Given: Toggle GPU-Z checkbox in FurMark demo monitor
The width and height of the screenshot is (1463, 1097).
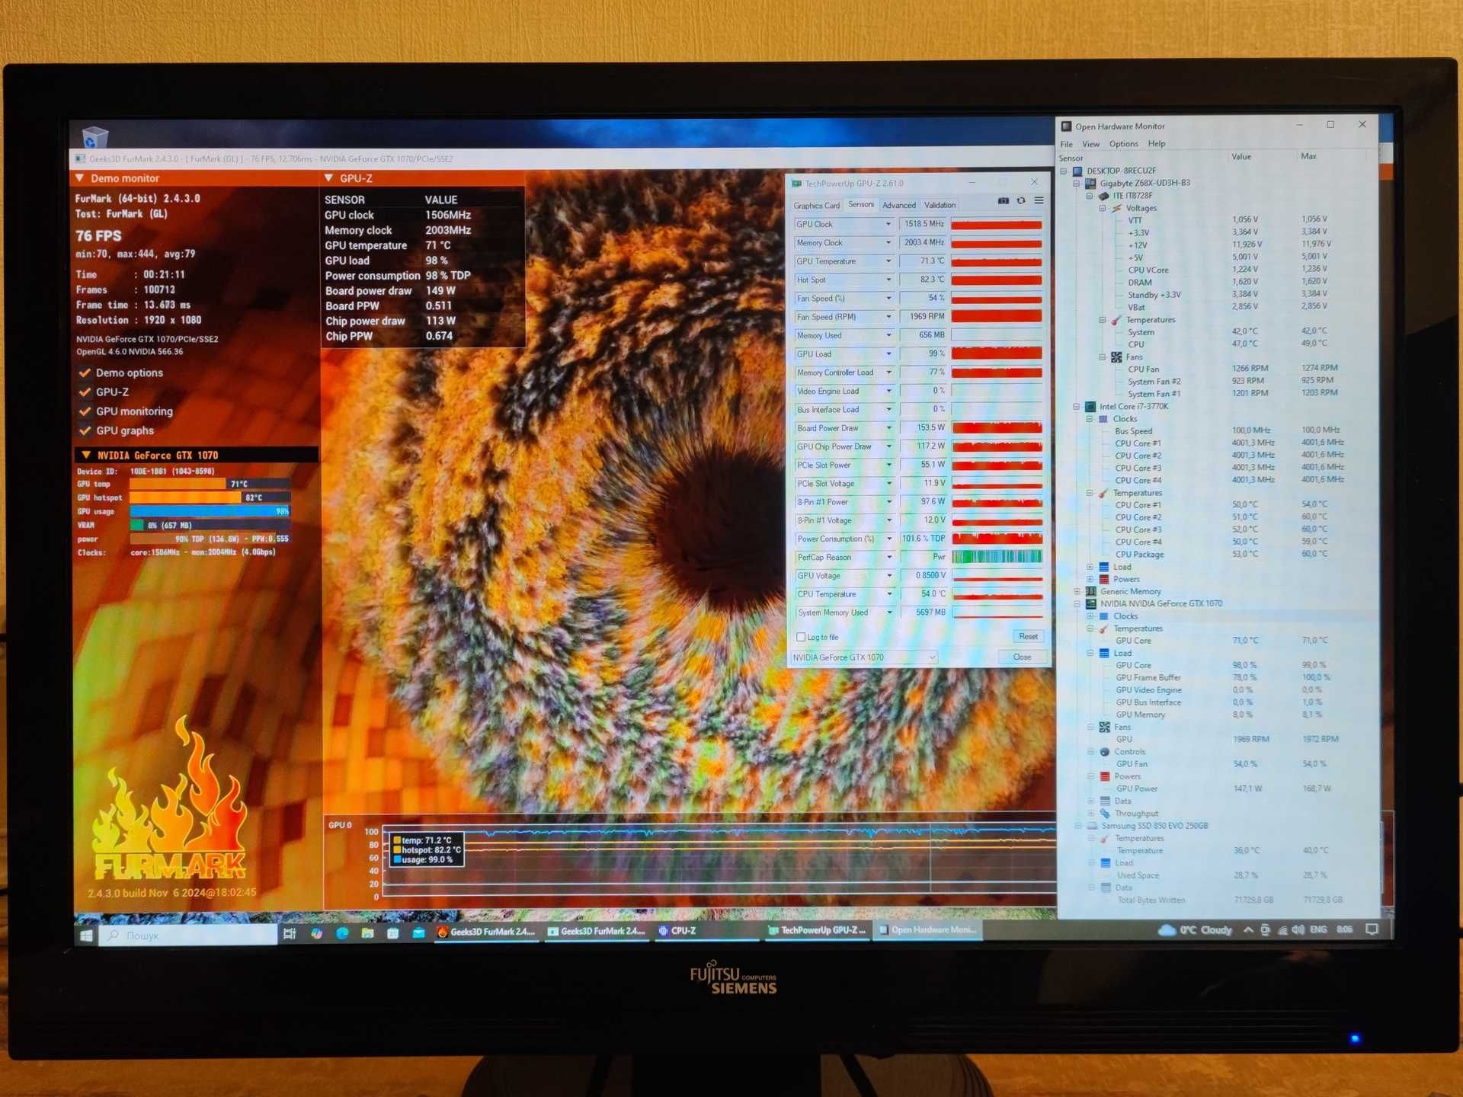Looking at the screenshot, I should pyautogui.click(x=85, y=392).
